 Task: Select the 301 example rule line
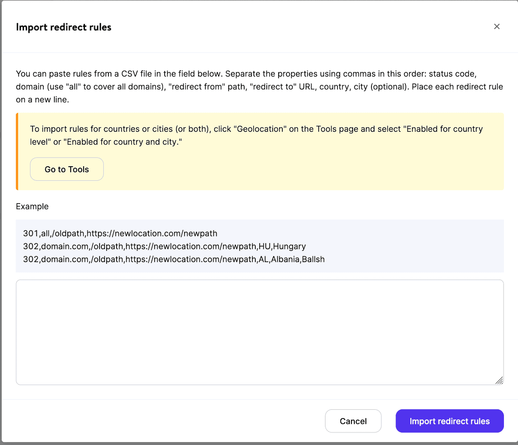click(120, 233)
